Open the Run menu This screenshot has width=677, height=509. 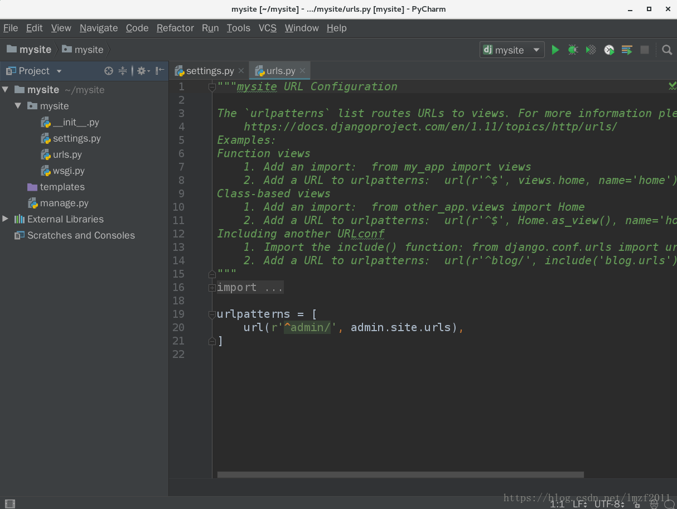[x=210, y=28]
